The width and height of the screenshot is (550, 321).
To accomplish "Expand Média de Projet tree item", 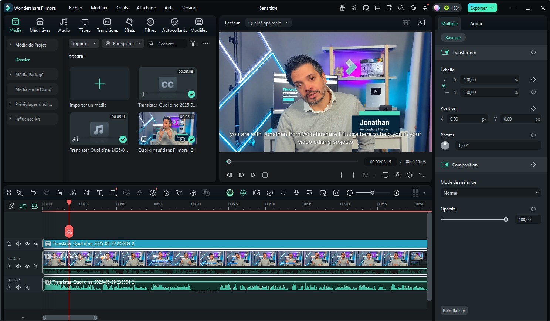I will tap(10, 45).
